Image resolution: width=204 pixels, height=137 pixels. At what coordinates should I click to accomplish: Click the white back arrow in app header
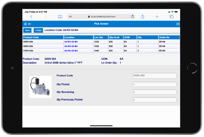coord(30,24)
